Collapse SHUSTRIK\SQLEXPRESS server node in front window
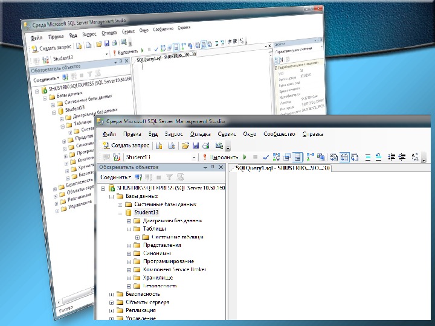The image size is (435, 326). [x=103, y=188]
